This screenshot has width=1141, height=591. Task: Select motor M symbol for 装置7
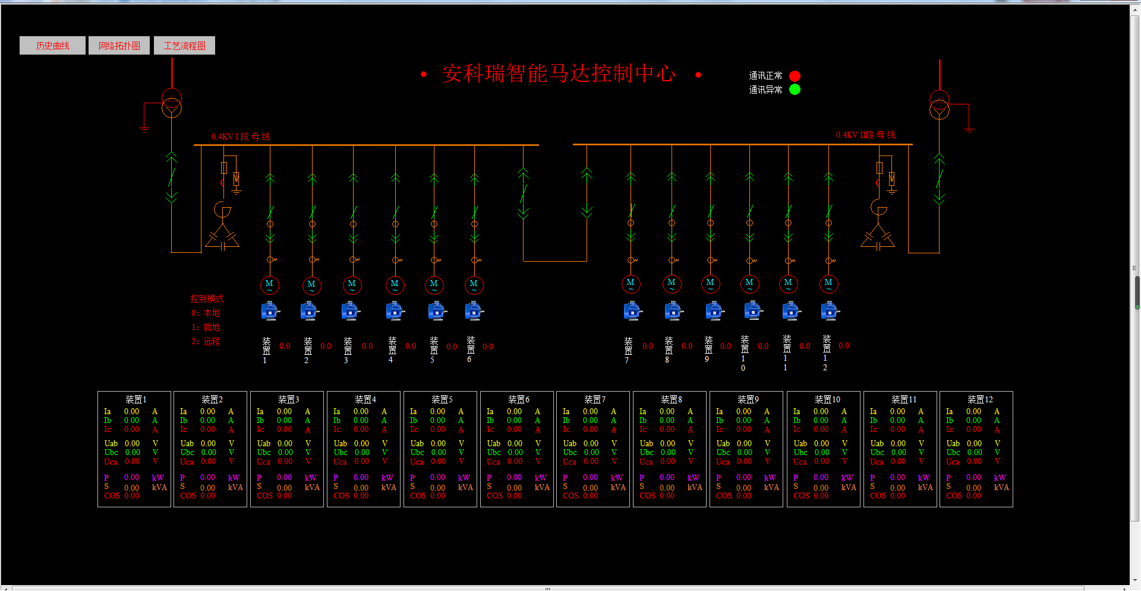pyautogui.click(x=631, y=284)
